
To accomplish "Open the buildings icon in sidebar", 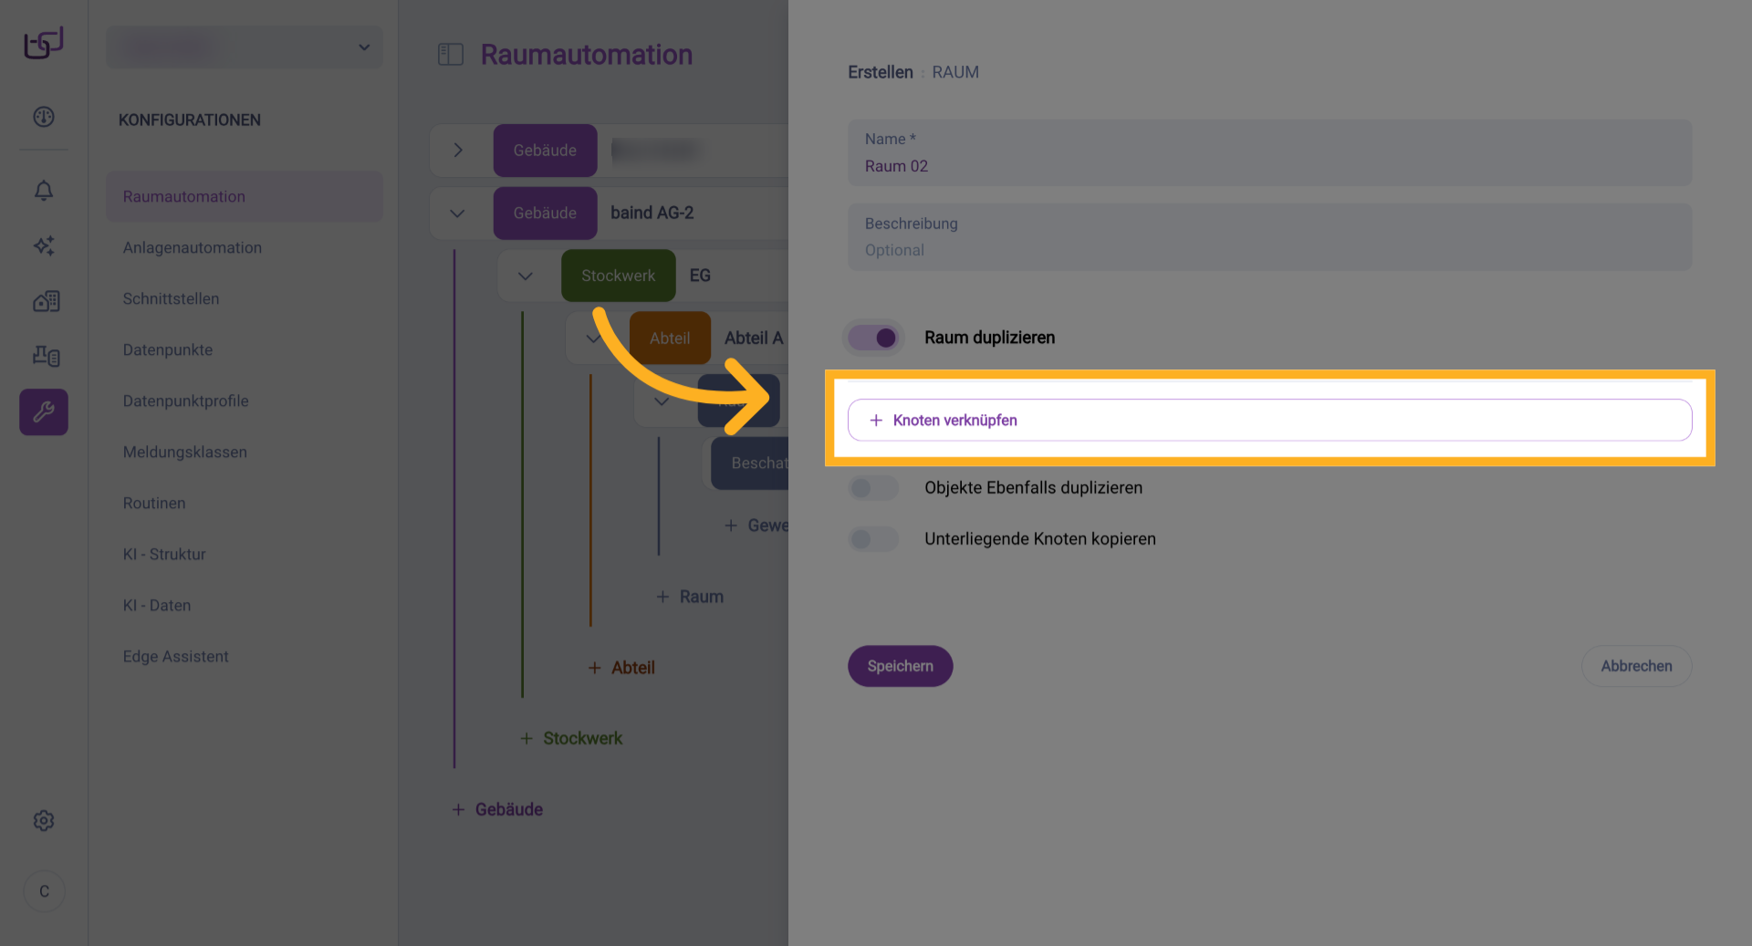I will pyautogui.click(x=46, y=301).
